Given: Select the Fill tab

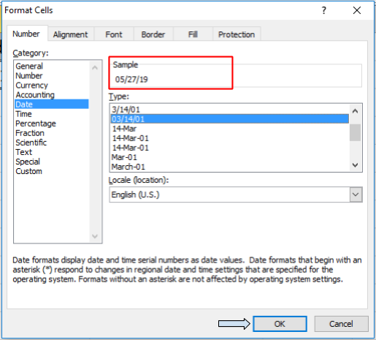Looking at the screenshot, I should pos(193,34).
